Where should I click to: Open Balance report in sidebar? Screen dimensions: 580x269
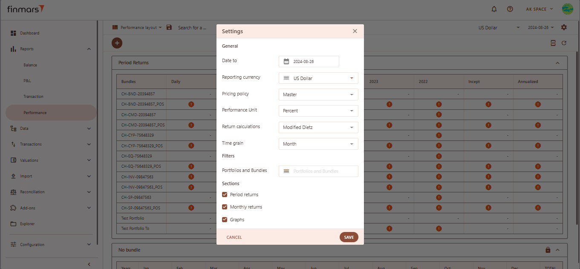[x=30, y=65]
